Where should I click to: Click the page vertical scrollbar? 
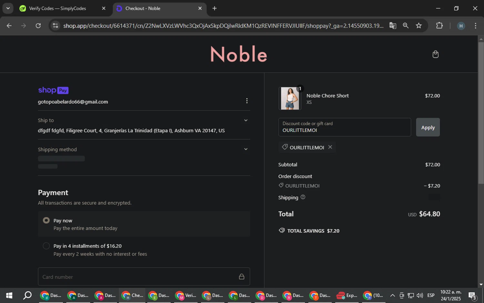(x=481, y=113)
